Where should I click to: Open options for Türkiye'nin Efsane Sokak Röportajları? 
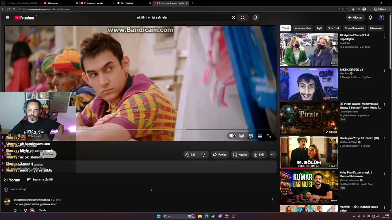click(384, 36)
